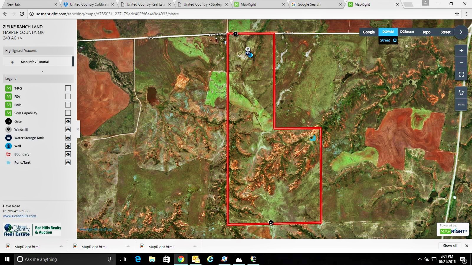The width and height of the screenshot is (472, 265).
Task: Reload the current page
Action: pyautogui.click(x=22, y=14)
